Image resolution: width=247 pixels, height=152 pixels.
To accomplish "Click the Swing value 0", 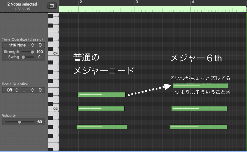I will click(x=40, y=57).
